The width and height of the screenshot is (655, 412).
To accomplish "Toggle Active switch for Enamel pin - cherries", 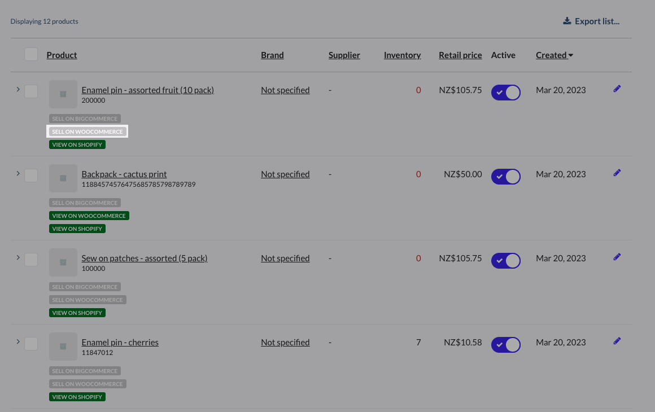I will point(505,344).
